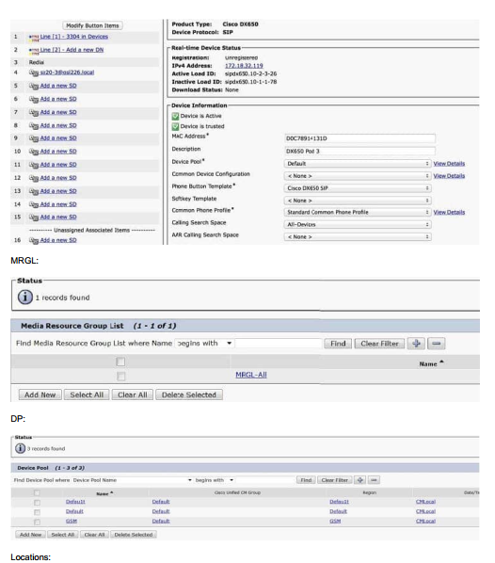495x563 pixels.
Task: Open the 'begins with' dropdown in the MRGL filter
Action: (x=204, y=344)
